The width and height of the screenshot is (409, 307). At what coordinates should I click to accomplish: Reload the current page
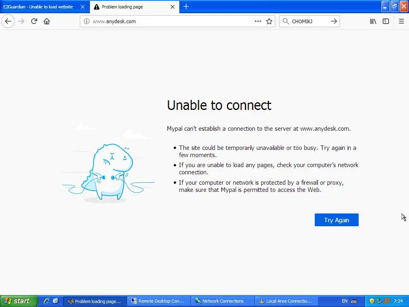[x=34, y=21]
